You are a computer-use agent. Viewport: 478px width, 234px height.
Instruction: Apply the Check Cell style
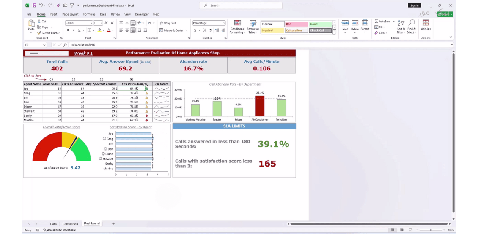pos(320,30)
